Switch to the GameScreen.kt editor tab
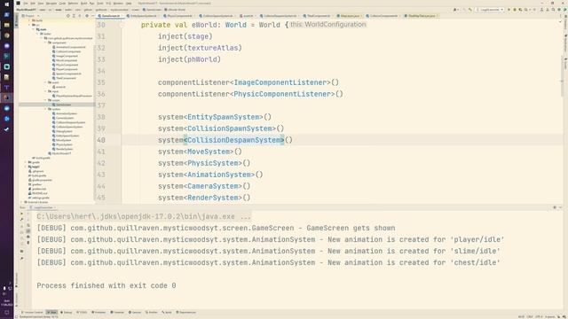The width and height of the screenshot is (568, 319). coord(110,16)
